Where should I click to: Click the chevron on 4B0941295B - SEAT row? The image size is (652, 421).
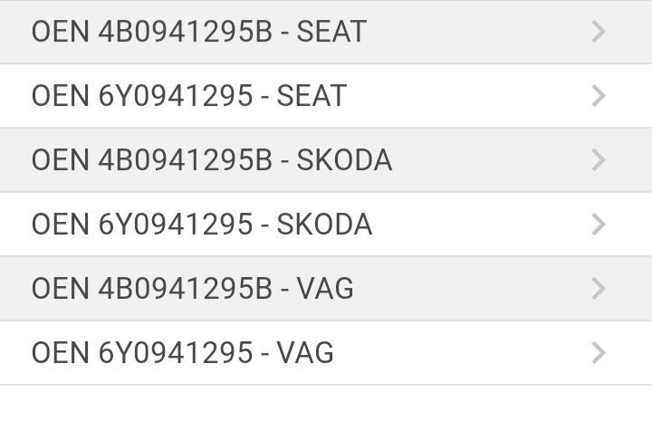click(598, 32)
